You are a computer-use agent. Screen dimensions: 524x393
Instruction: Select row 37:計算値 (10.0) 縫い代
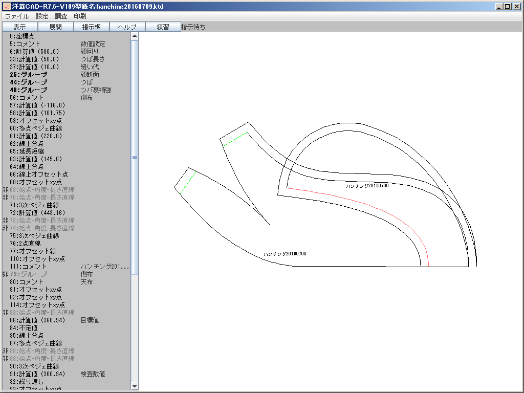tap(67, 67)
